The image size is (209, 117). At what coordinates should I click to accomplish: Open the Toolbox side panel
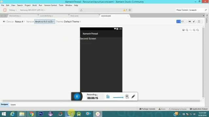[x=207, y=19]
